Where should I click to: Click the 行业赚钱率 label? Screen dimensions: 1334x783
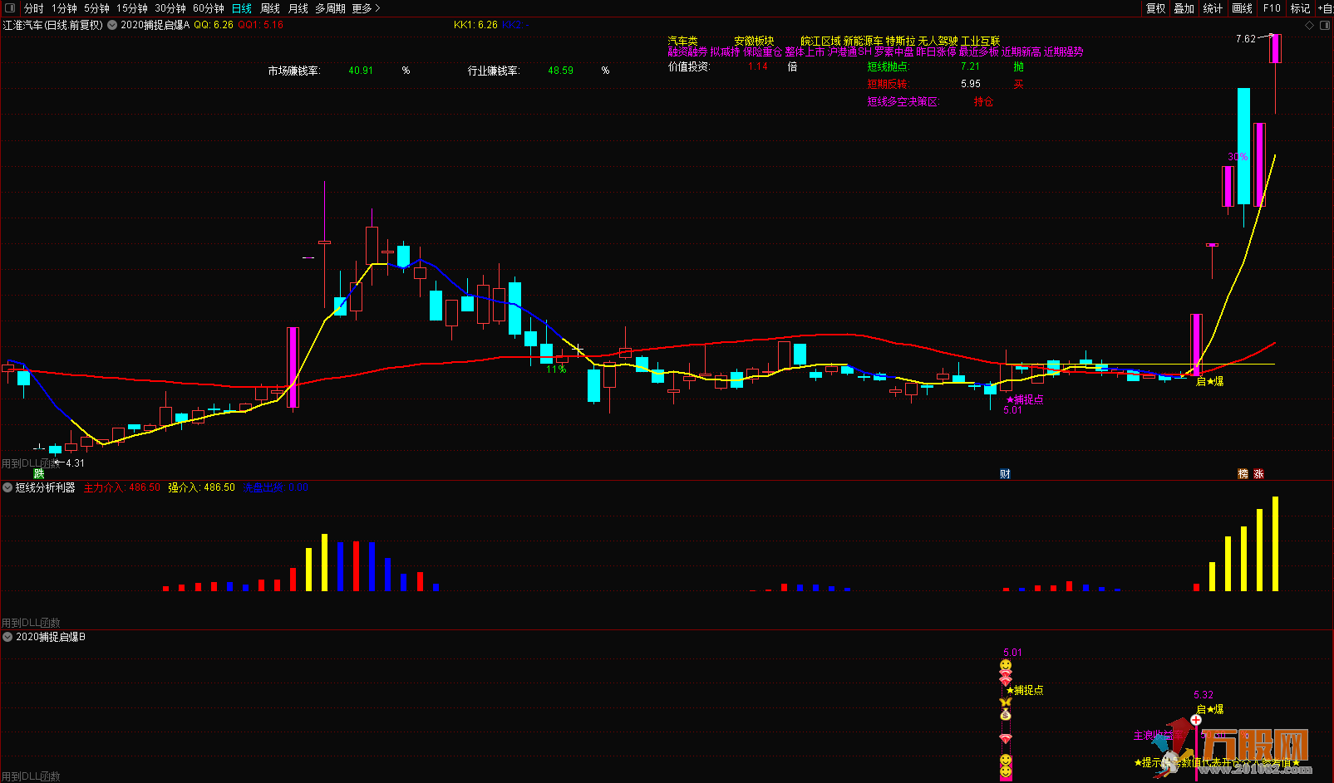point(494,71)
